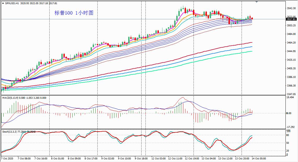Click the 14 Oct 05:00 time label
This screenshot has width=298, height=162.
259,159
